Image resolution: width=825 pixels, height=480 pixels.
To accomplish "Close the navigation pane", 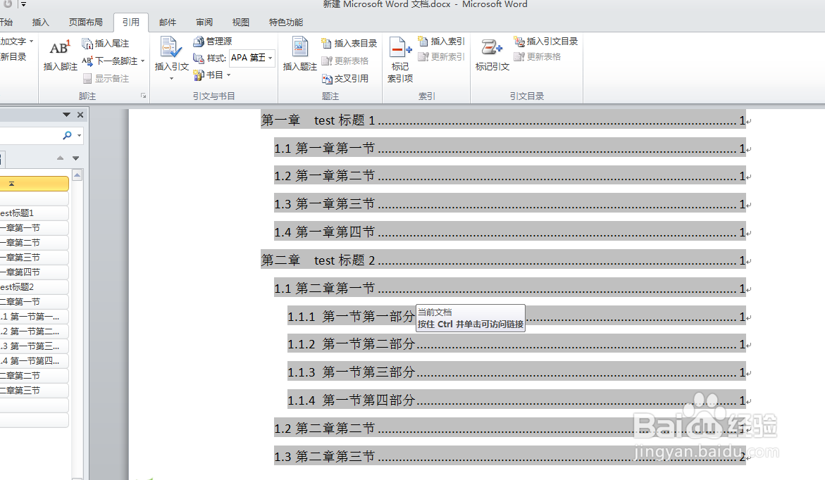I will (x=80, y=115).
